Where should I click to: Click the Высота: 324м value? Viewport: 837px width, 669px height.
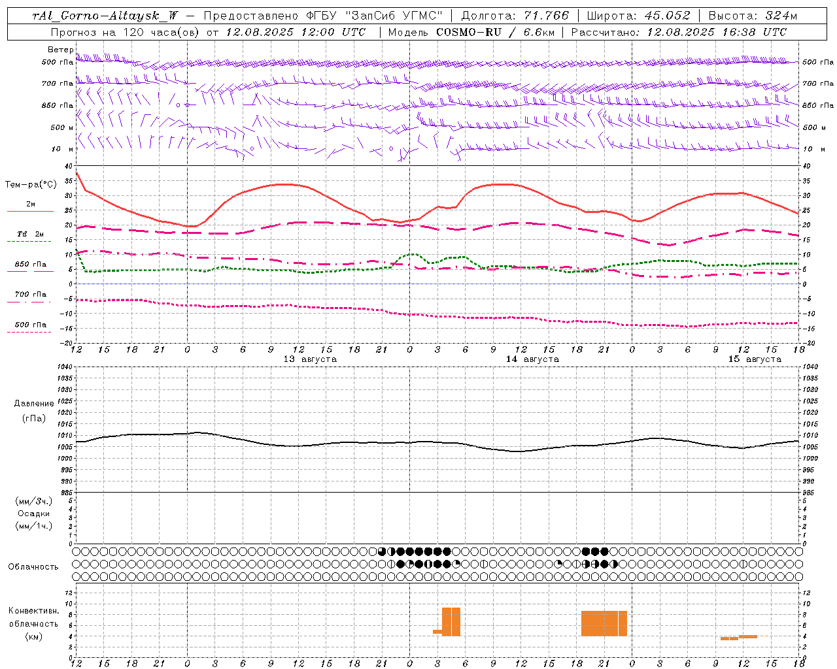coord(753,16)
